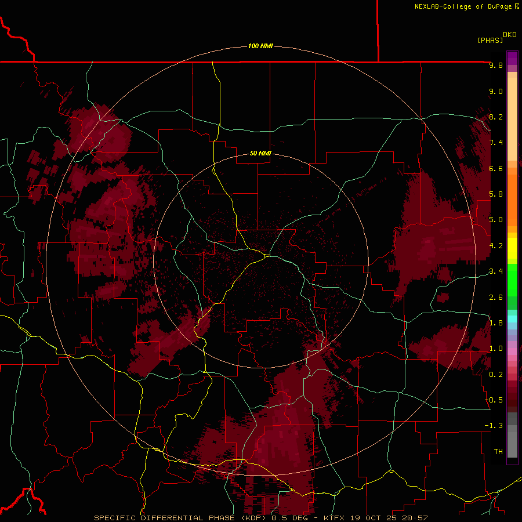Image resolution: width=522 pixels, height=522 pixels.
Task: Click the 0.5 DEG elevation text
Action: [x=292, y=518]
